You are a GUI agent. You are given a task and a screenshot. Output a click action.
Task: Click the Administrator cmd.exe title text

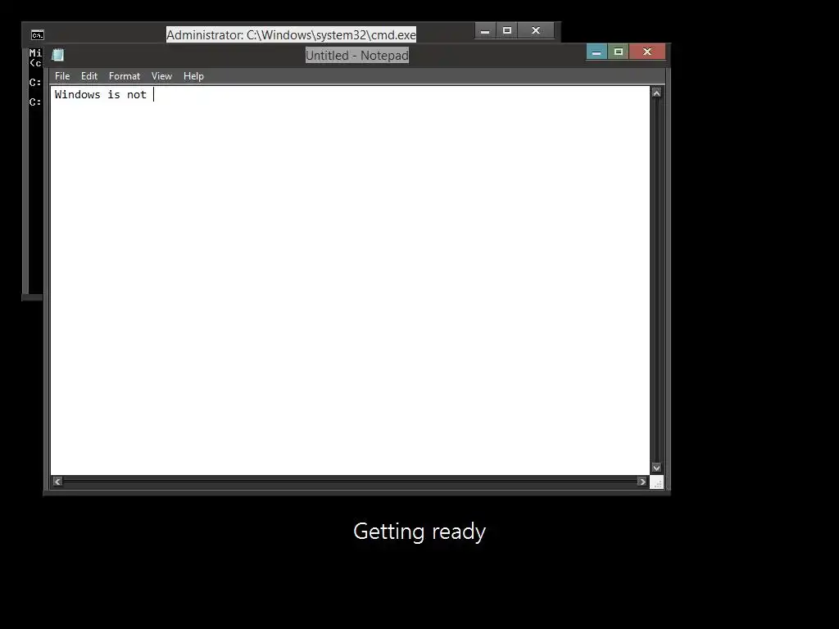(x=291, y=34)
